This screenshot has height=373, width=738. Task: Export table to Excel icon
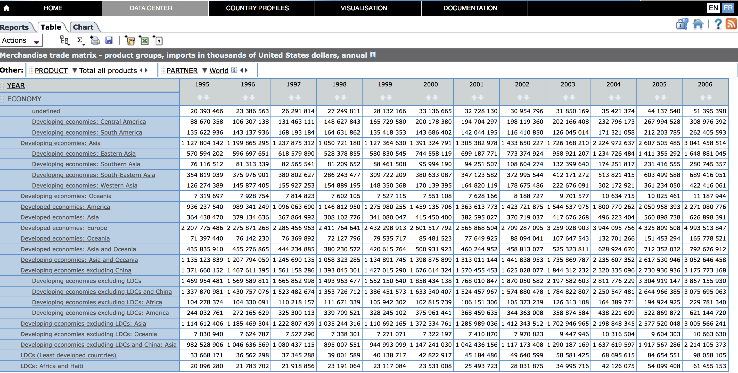(144, 41)
